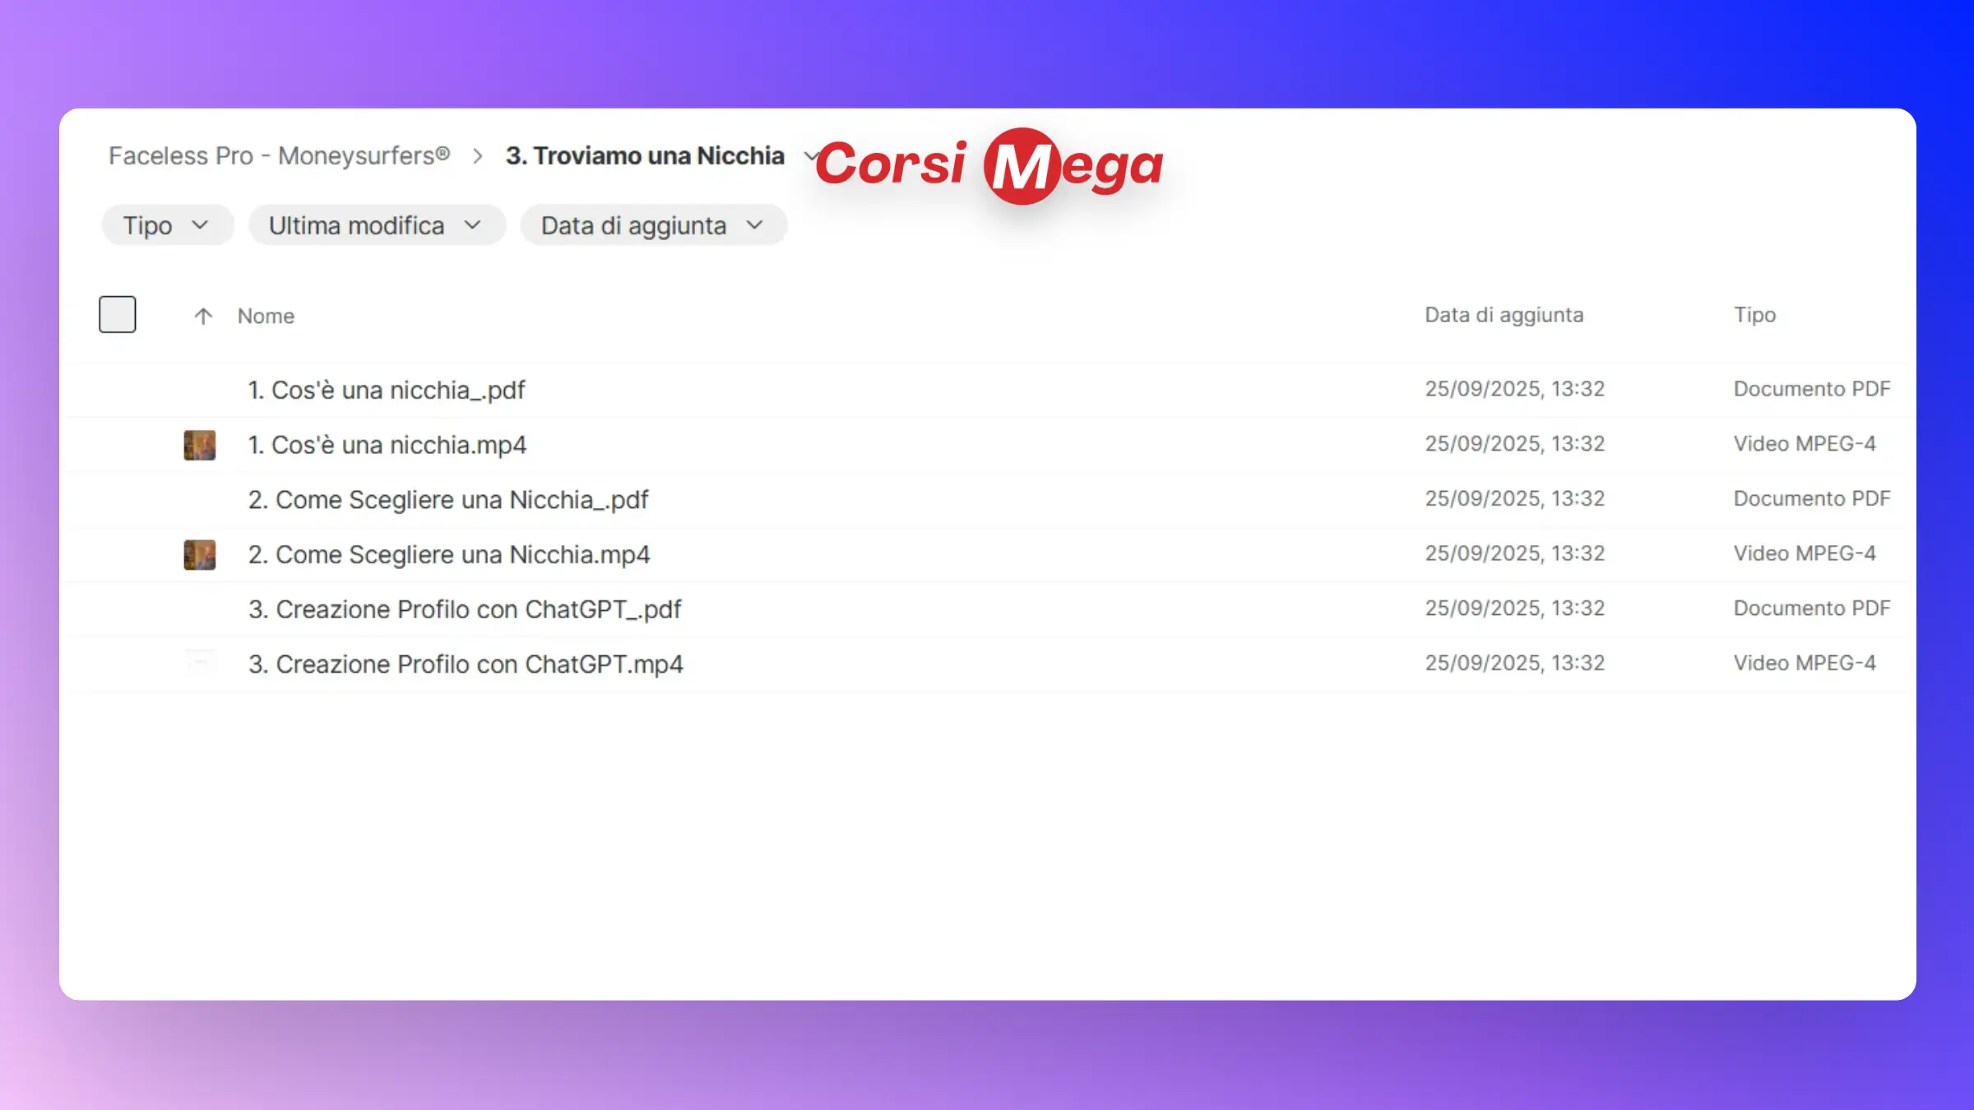
Task: Open the Ultima modifica filter dropdown
Action: tap(376, 225)
